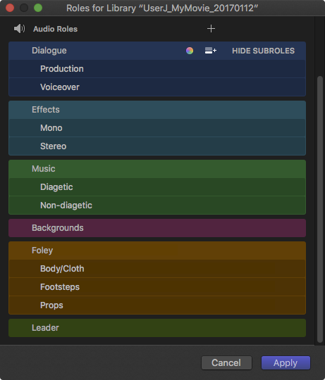Screen dimensions: 325x380
Task: Choose the Mono subrole
Action: [x=157, y=128]
